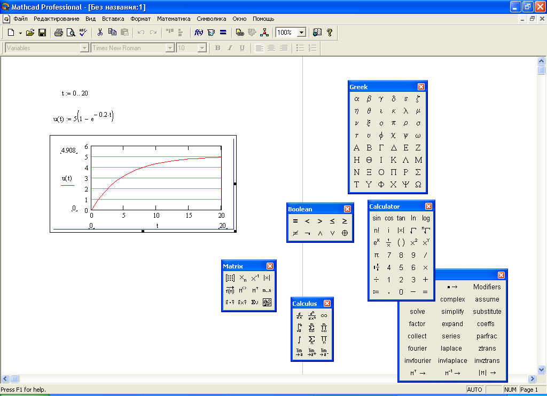Click the simplify keyword button
The image size is (547, 396).
pos(452,312)
